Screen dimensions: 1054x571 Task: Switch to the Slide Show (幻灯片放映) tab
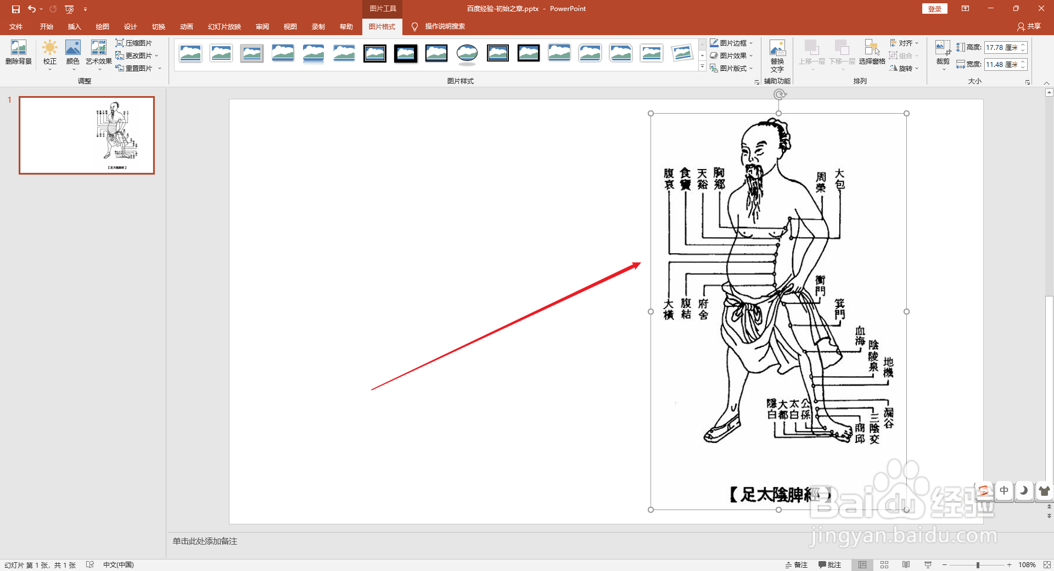coord(224,26)
